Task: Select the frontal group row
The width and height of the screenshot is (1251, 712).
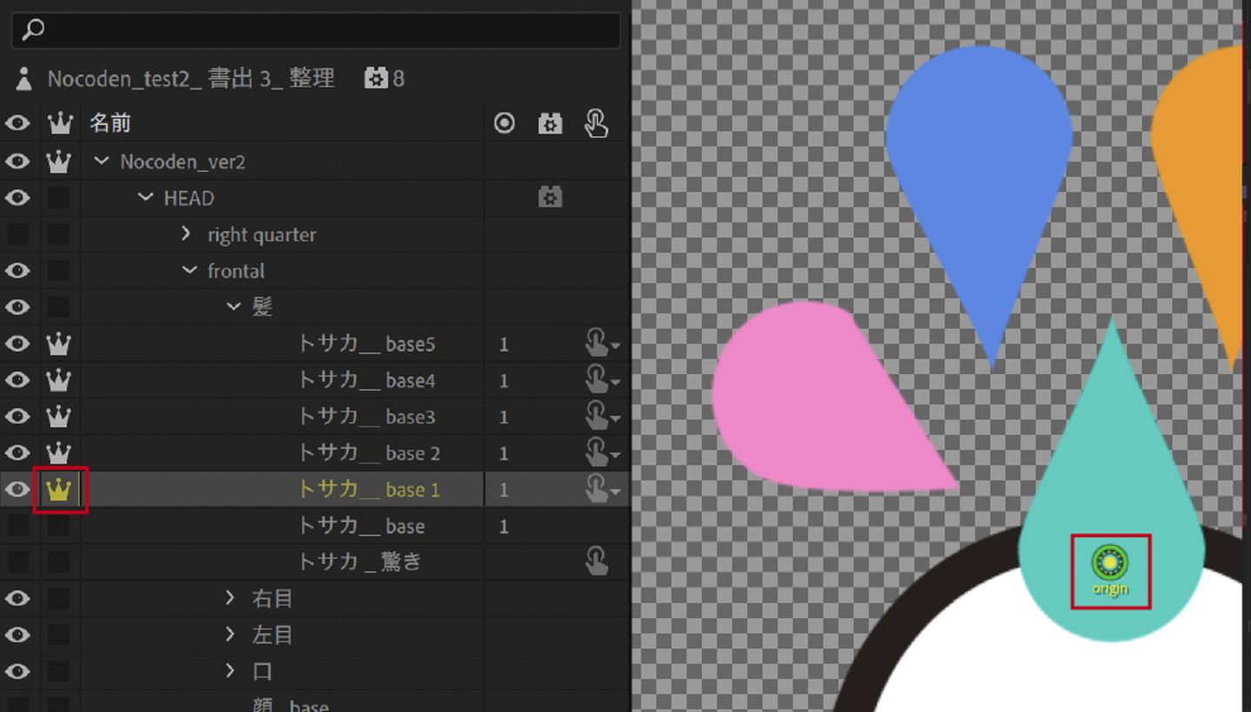Action: [236, 271]
